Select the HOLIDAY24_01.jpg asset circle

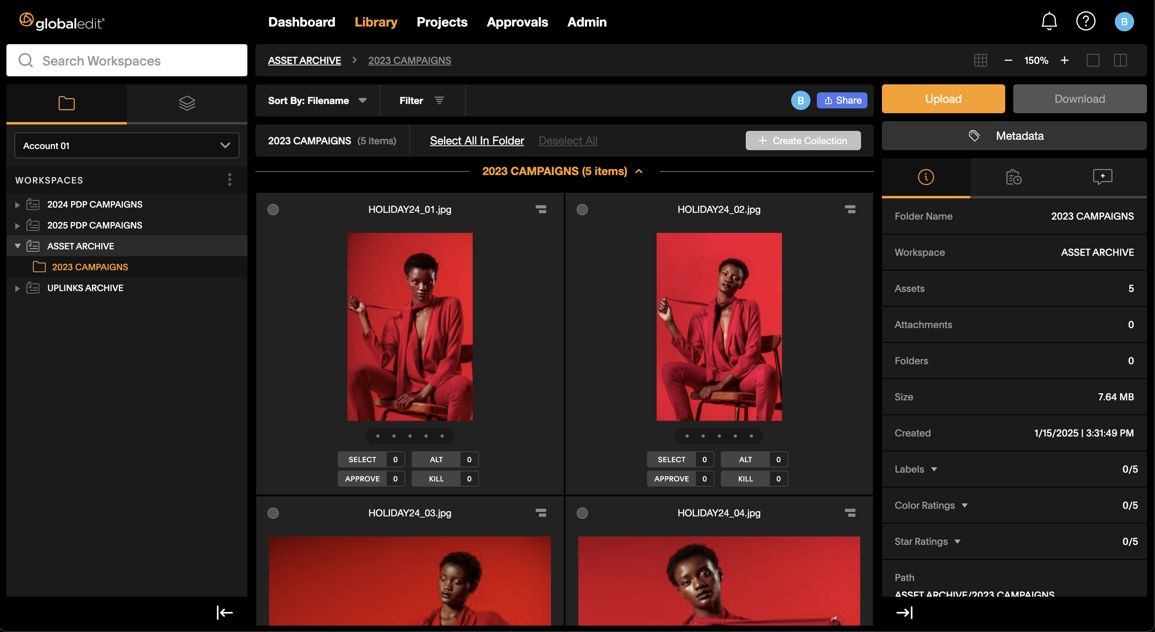273,209
